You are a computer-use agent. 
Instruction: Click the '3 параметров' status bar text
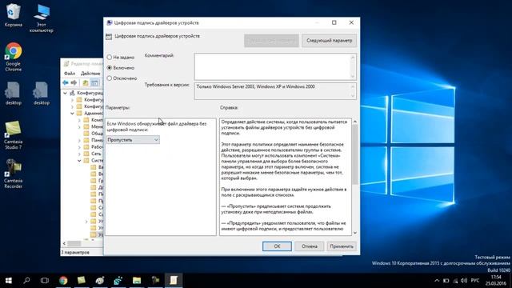(x=75, y=253)
